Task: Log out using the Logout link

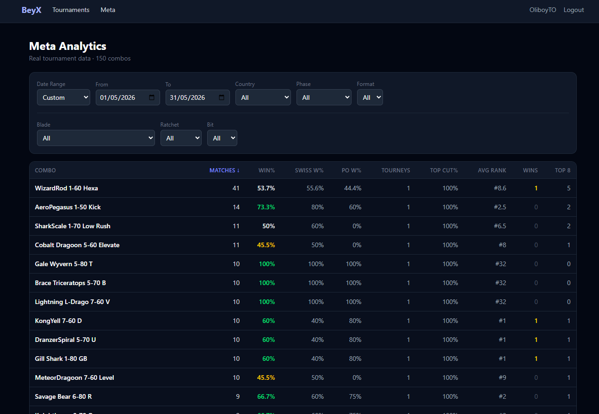Action: pyautogui.click(x=574, y=10)
